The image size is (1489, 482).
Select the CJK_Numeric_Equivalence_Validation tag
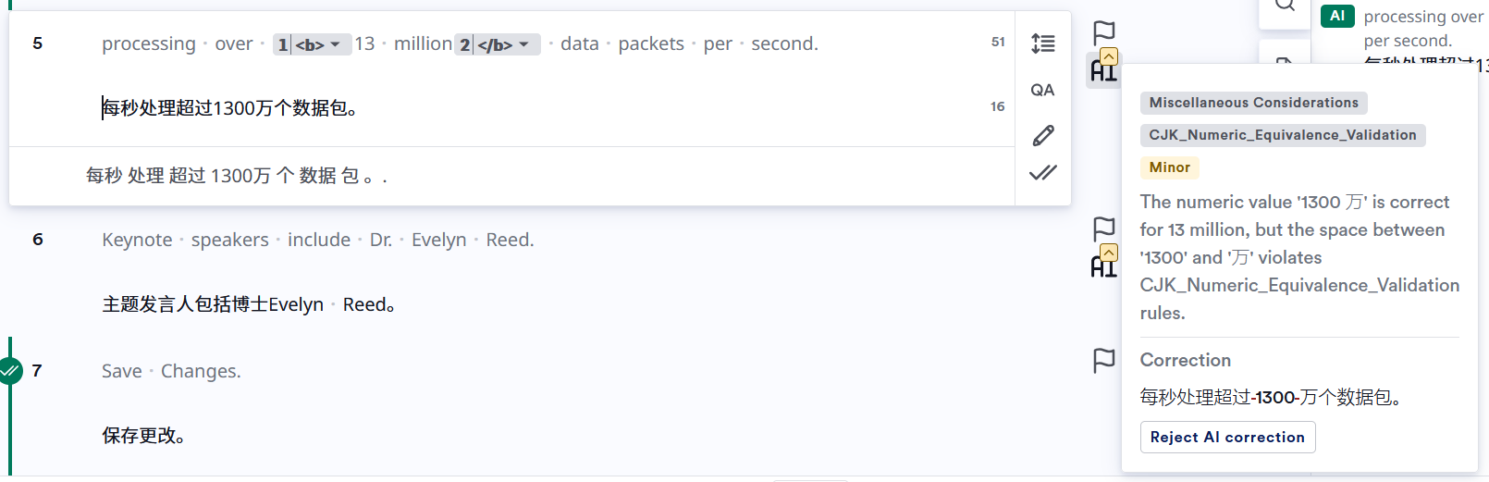point(1282,135)
